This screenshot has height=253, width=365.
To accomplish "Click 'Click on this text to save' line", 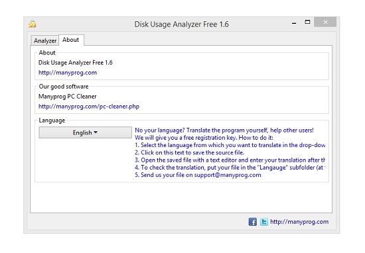I will tap(189, 152).
